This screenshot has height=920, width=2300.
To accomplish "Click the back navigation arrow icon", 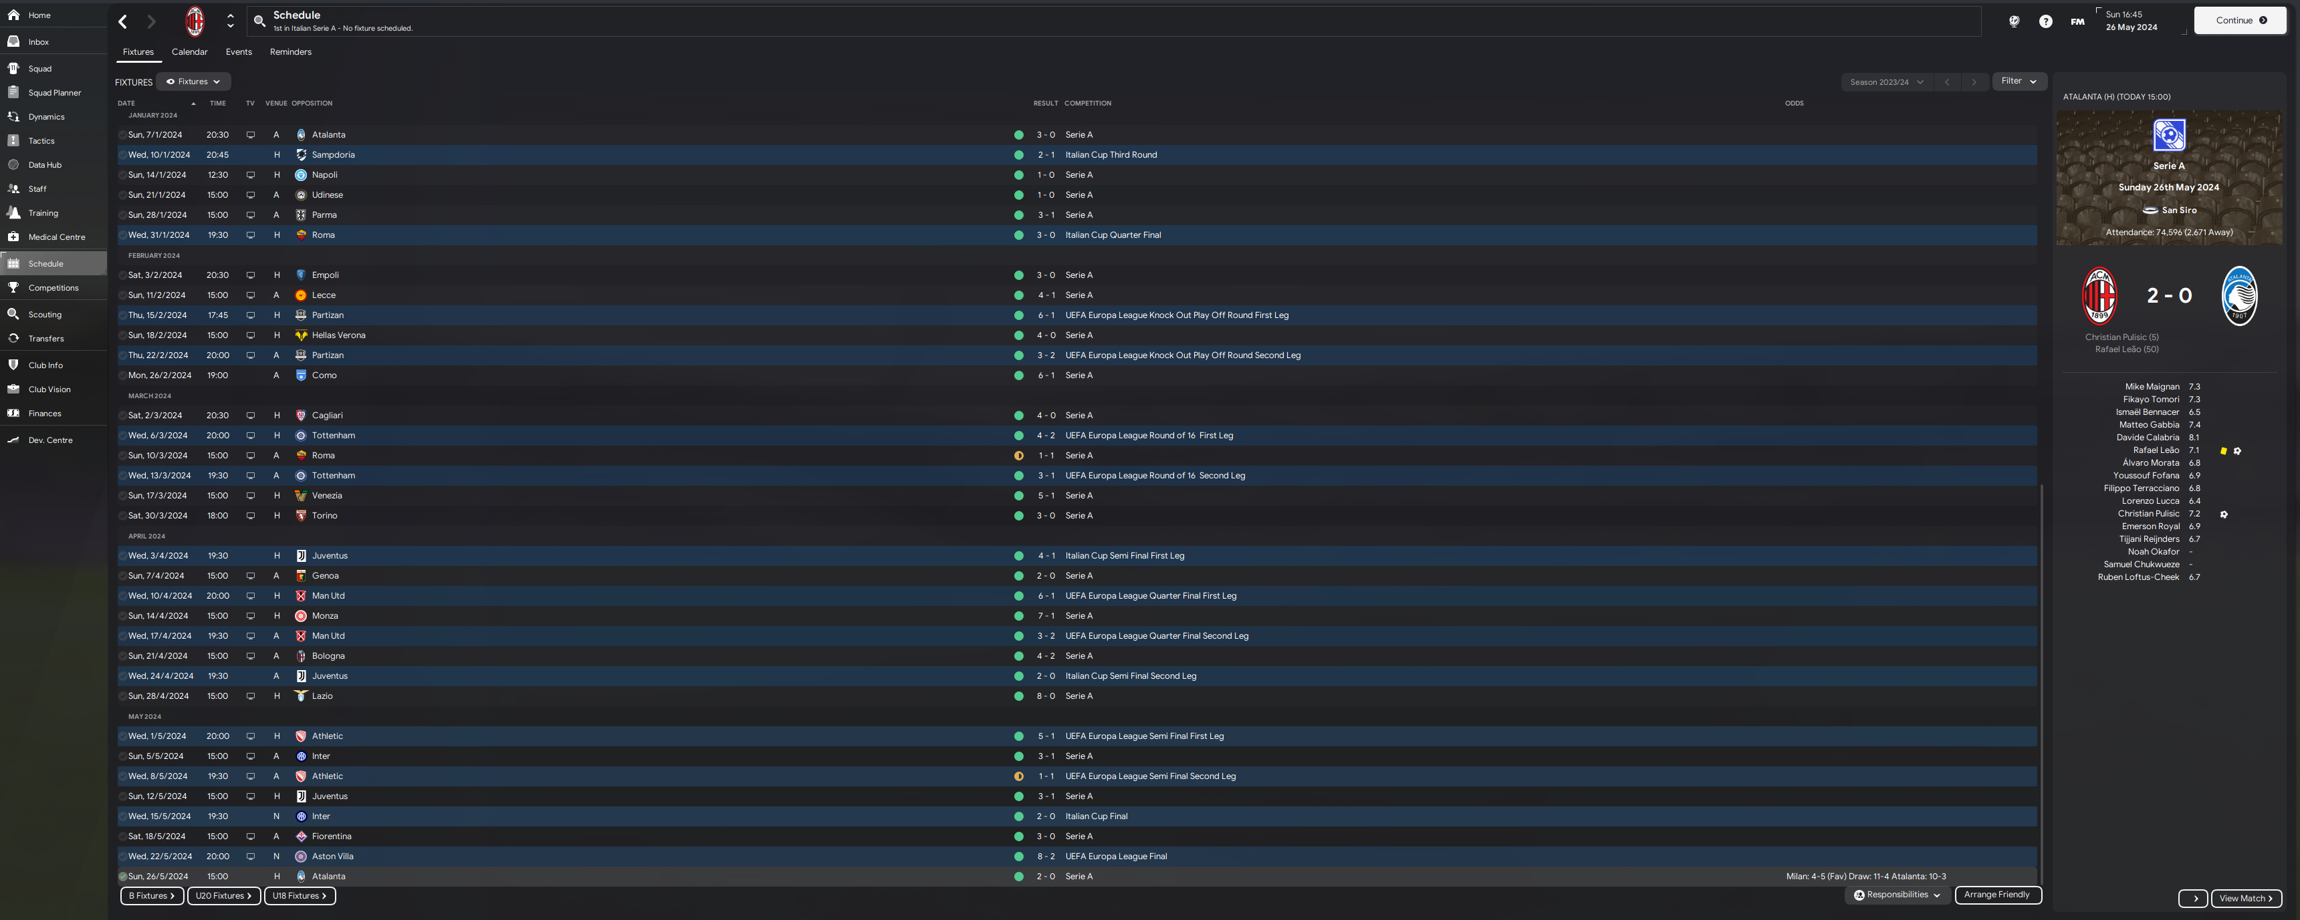I will tap(123, 22).
